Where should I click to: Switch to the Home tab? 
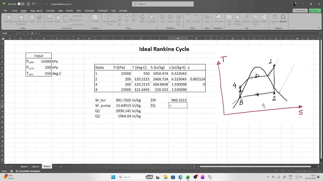click(x=14, y=11)
